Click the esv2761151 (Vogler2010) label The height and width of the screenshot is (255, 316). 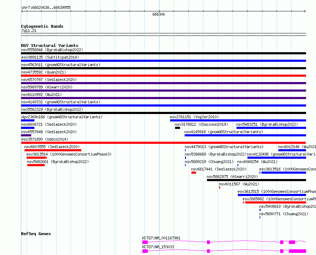(194, 117)
